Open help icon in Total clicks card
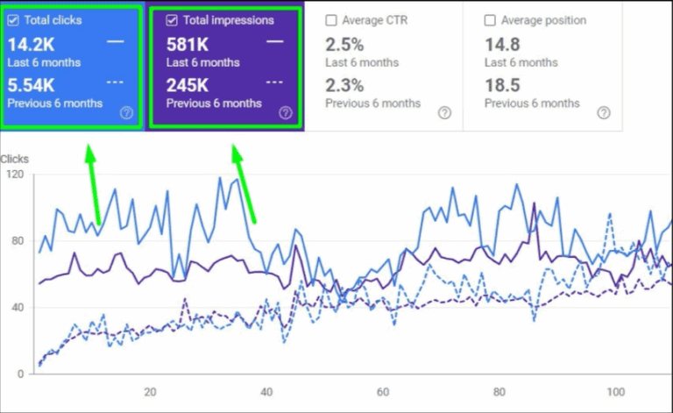This screenshot has height=413, width=673. coord(126,112)
